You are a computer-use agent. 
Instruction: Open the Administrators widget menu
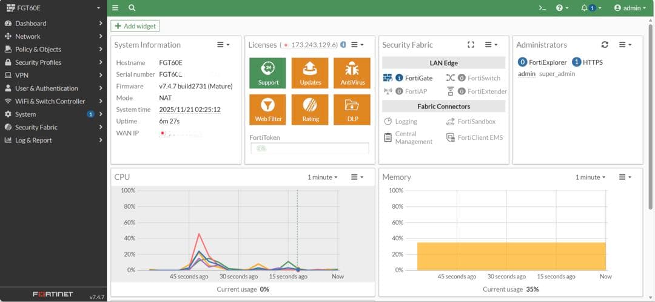[x=625, y=45]
